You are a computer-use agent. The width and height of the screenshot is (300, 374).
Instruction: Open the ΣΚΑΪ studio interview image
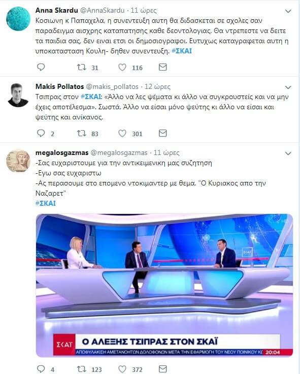(x=164, y=285)
